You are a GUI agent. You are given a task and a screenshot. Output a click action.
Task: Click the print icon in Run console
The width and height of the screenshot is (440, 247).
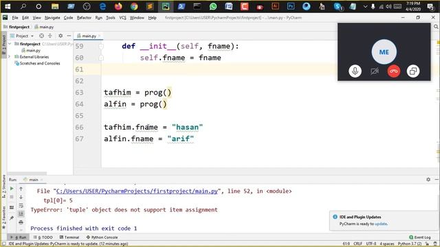[x=21, y=222]
